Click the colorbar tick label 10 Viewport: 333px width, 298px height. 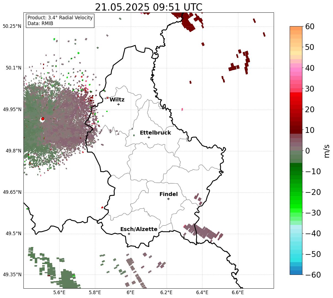[310, 130]
